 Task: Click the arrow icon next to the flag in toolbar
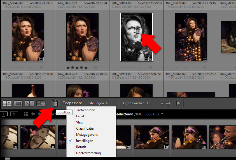pyautogui.click(x=168, y=103)
